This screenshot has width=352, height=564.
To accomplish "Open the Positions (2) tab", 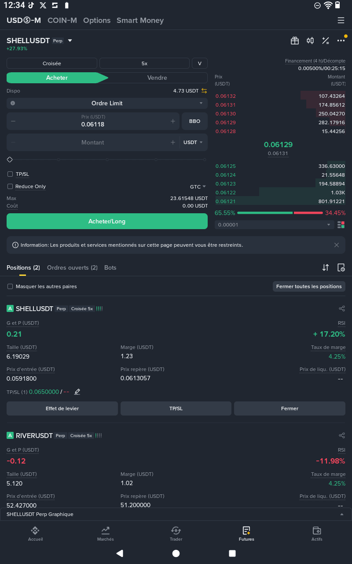I will (x=23, y=267).
